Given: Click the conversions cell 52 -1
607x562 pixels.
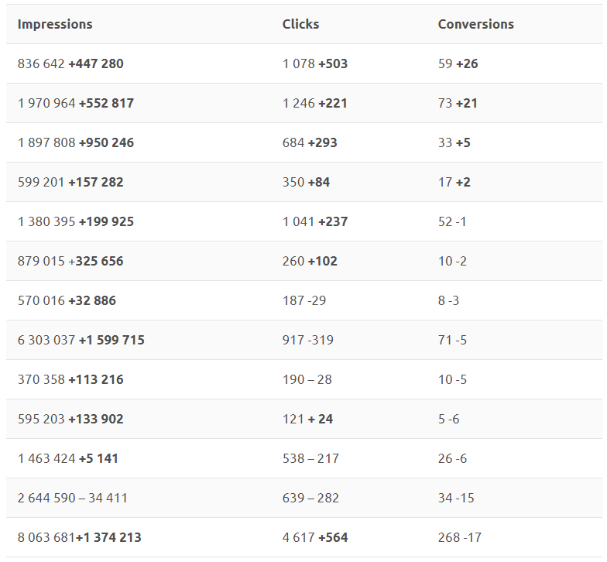Looking at the screenshot, I should tap(452, 221).
